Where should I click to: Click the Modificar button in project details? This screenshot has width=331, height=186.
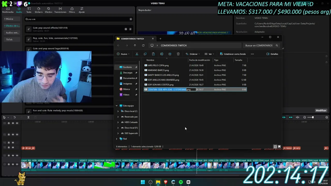[321, 110]
